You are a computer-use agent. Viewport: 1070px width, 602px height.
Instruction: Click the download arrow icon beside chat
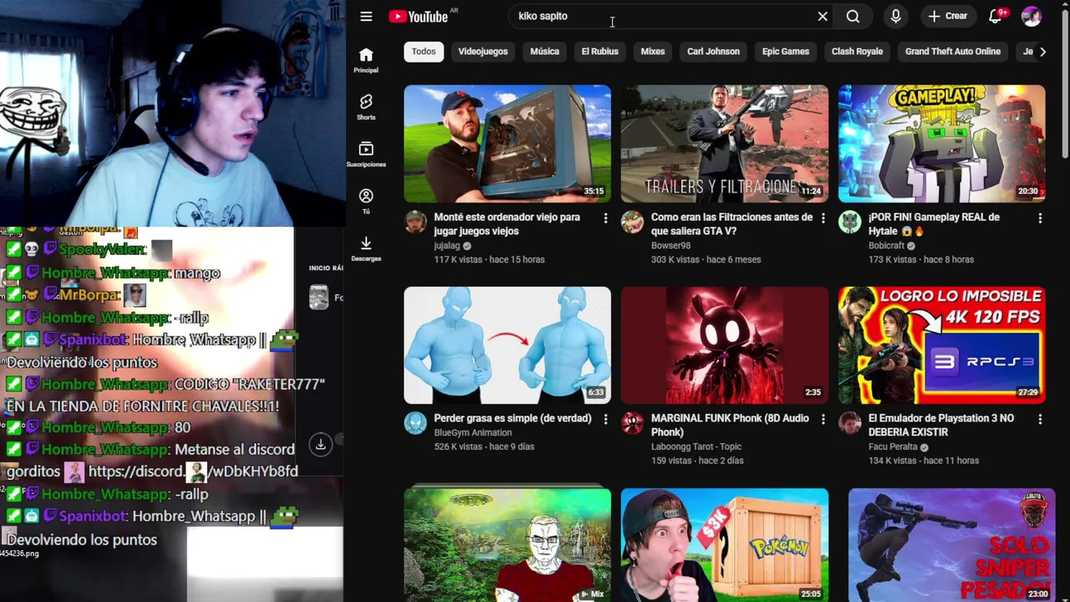pyautogui.click(x=320, y=445)
